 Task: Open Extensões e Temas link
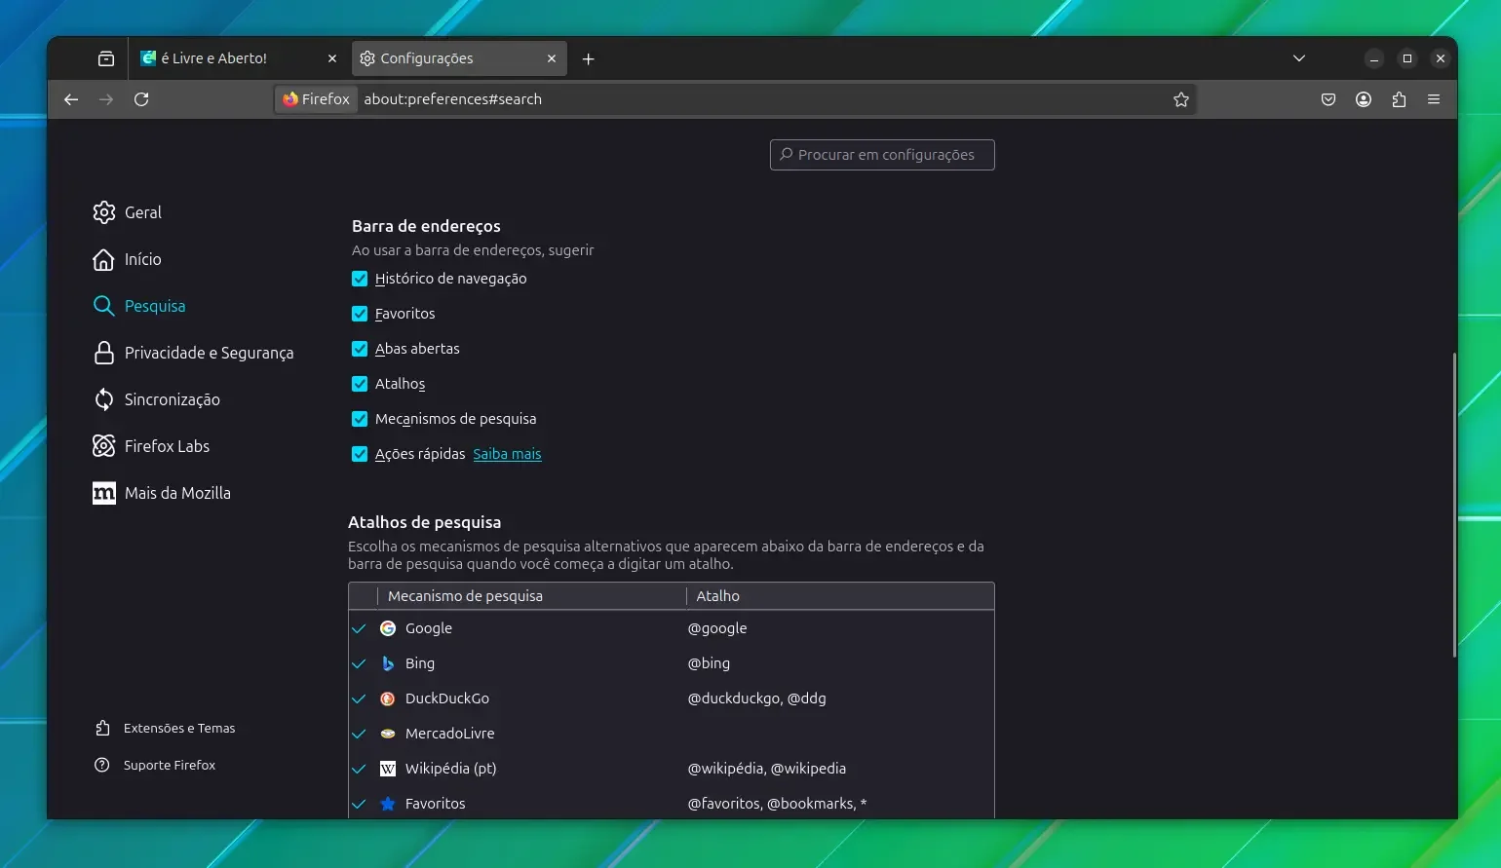tap(179, 728)
